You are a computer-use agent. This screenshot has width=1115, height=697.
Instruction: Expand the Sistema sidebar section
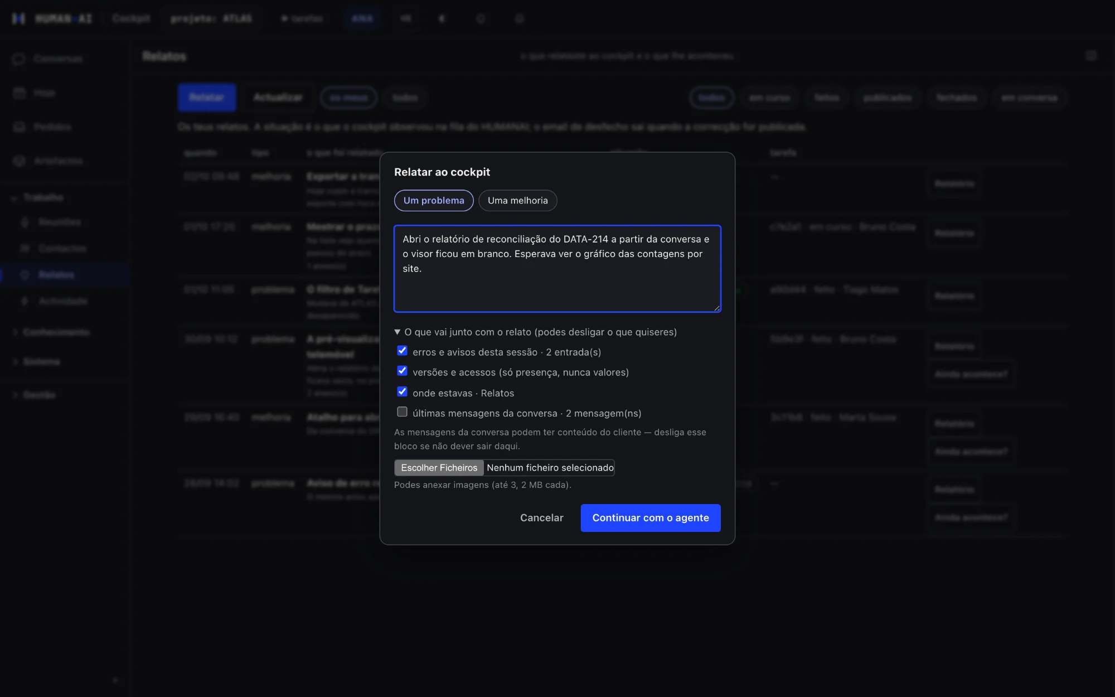click(x=36, y=362)
